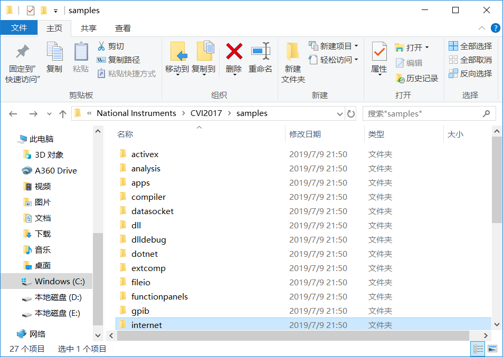Go up one folder level
Screen dimensions: 503x357
tap(63, 114)
